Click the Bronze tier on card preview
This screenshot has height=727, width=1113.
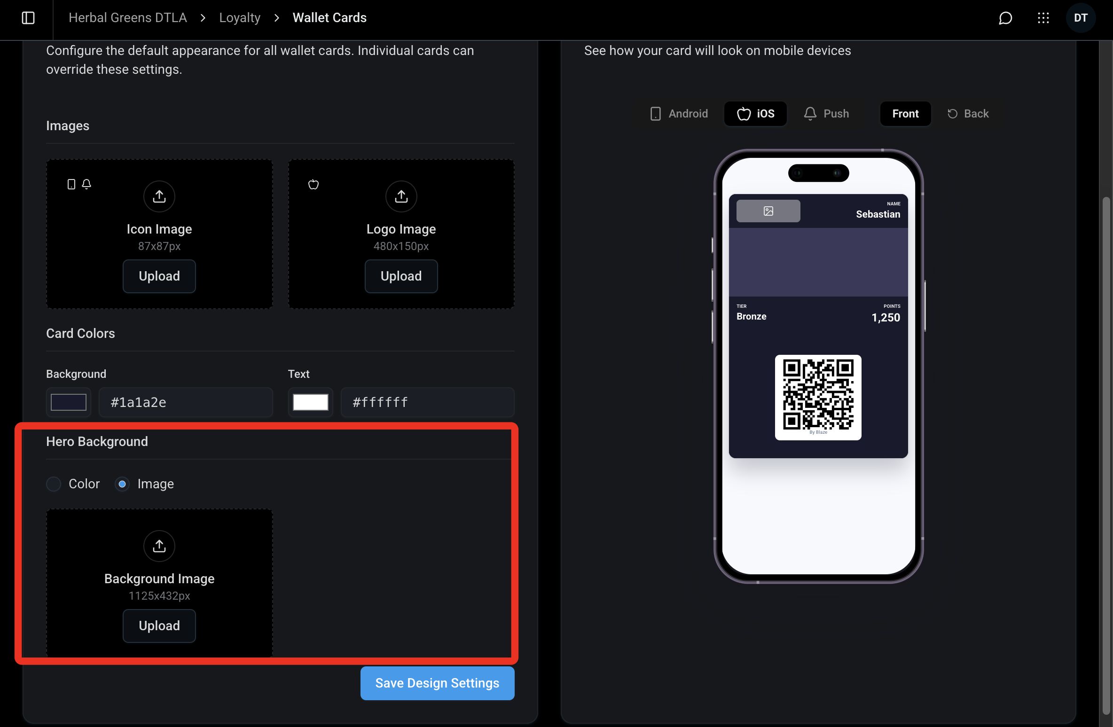click(x=751, y=317)
